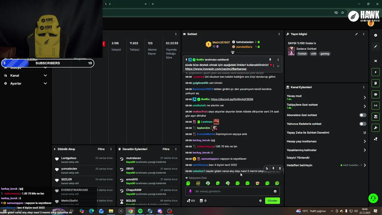
Task: Toggle the channel actions panel icon in the sidebar
Action: click(375, 116)
